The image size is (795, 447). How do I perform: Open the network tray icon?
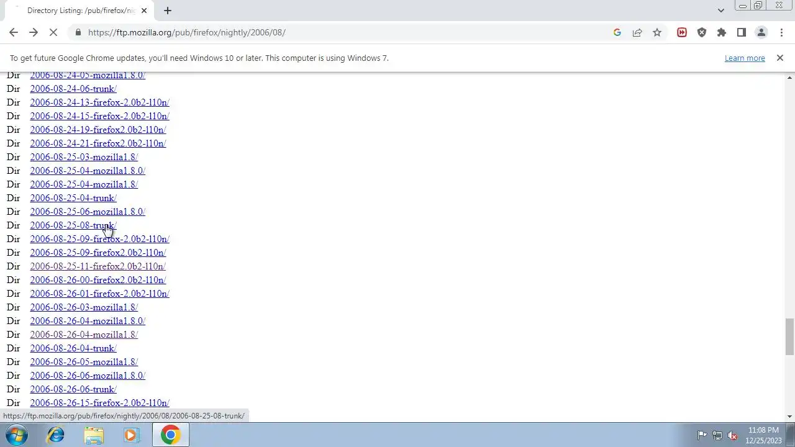pos(717,435)
